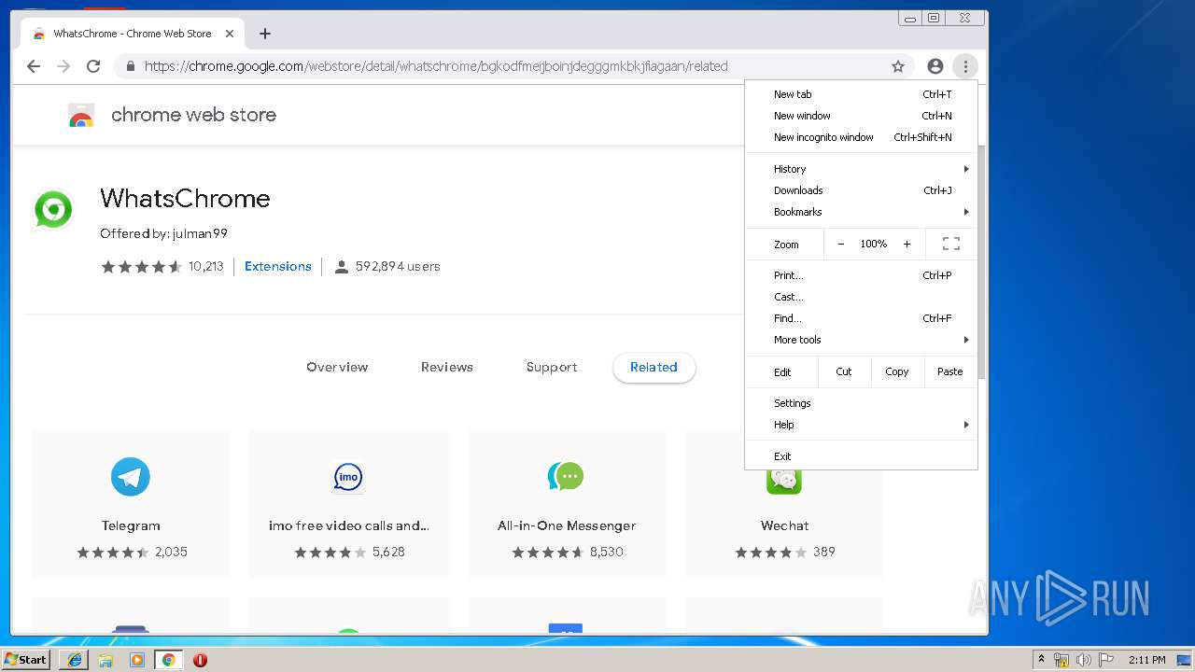The height and width of the screenshot is (672, 1195).
Task: Click Copy in Edit row
Action: 897,371
